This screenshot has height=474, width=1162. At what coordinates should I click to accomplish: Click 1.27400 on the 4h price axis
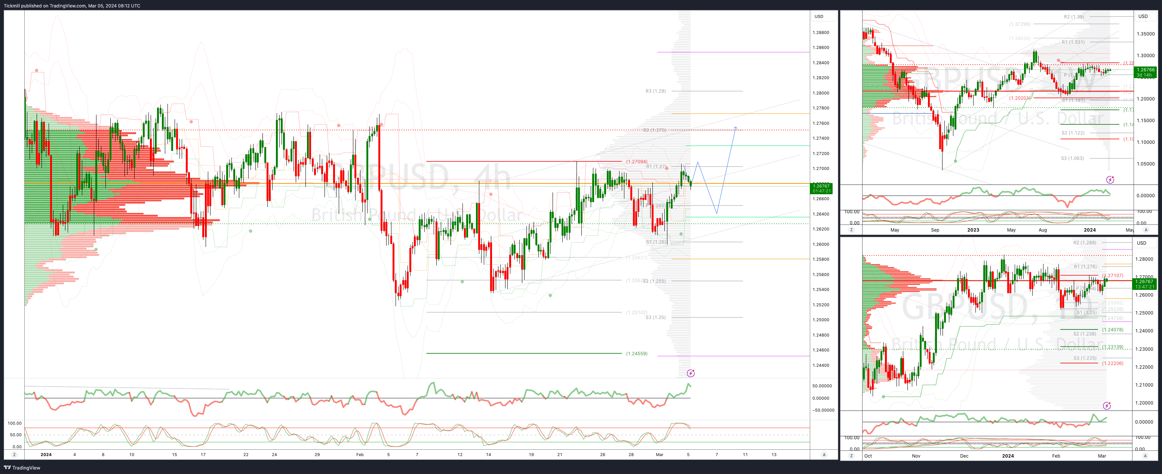point(821,138)
